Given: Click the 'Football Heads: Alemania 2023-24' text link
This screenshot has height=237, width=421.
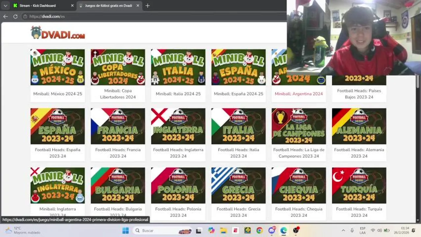Looking at the screenshot, I should coord(359,153).
